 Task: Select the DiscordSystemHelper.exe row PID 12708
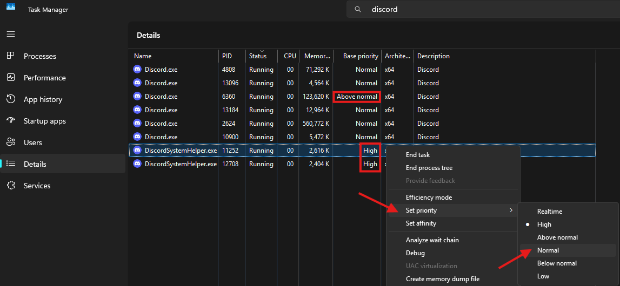(x=362, y=164)
